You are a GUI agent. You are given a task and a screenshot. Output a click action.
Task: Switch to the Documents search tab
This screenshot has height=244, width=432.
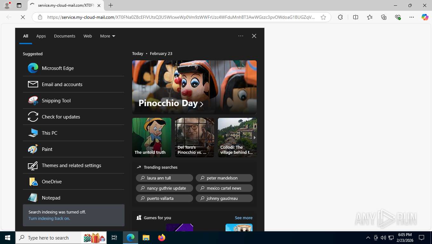tap(64, 36)
